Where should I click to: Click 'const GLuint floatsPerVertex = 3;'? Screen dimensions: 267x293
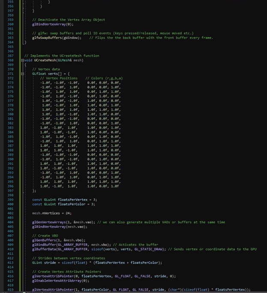(x=65, y=200)
